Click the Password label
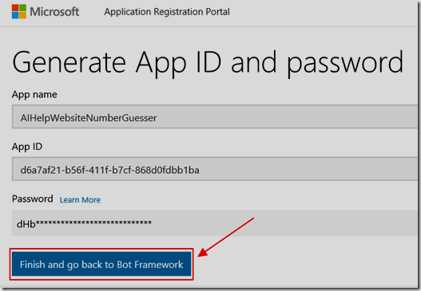421x291 pixels. point(33,199)
